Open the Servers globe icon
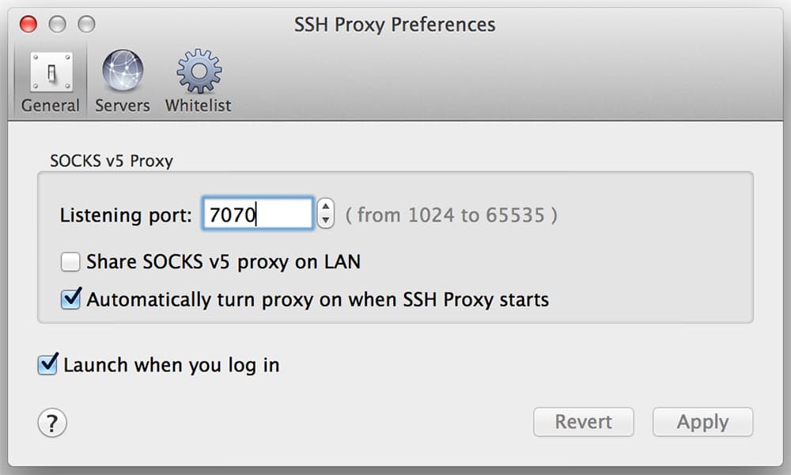 (123, 70)
